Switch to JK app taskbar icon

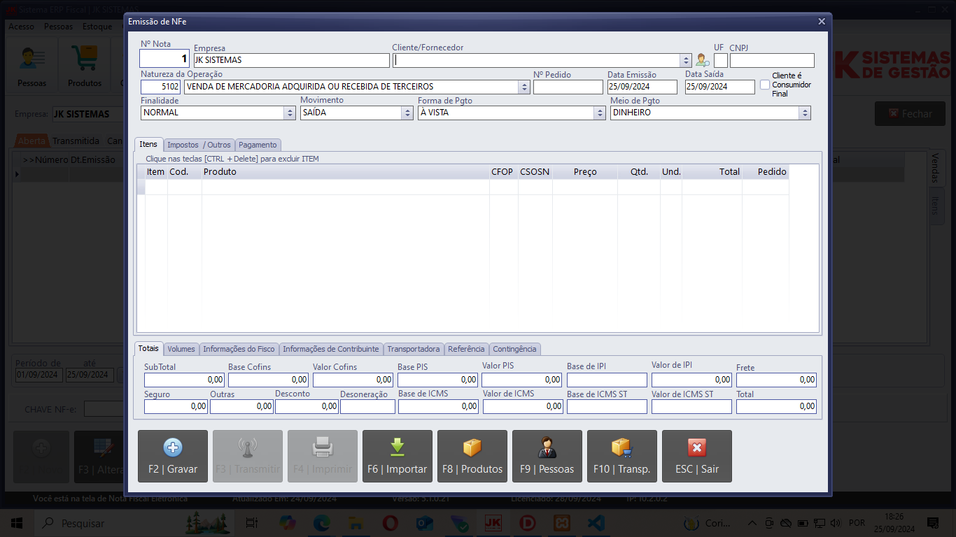493,523
